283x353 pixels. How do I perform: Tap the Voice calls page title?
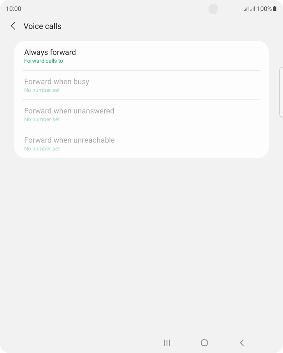point(42,26)
